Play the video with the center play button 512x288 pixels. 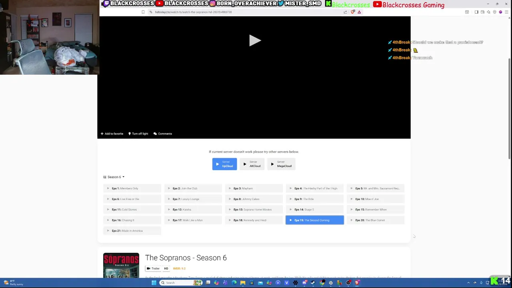255,40
